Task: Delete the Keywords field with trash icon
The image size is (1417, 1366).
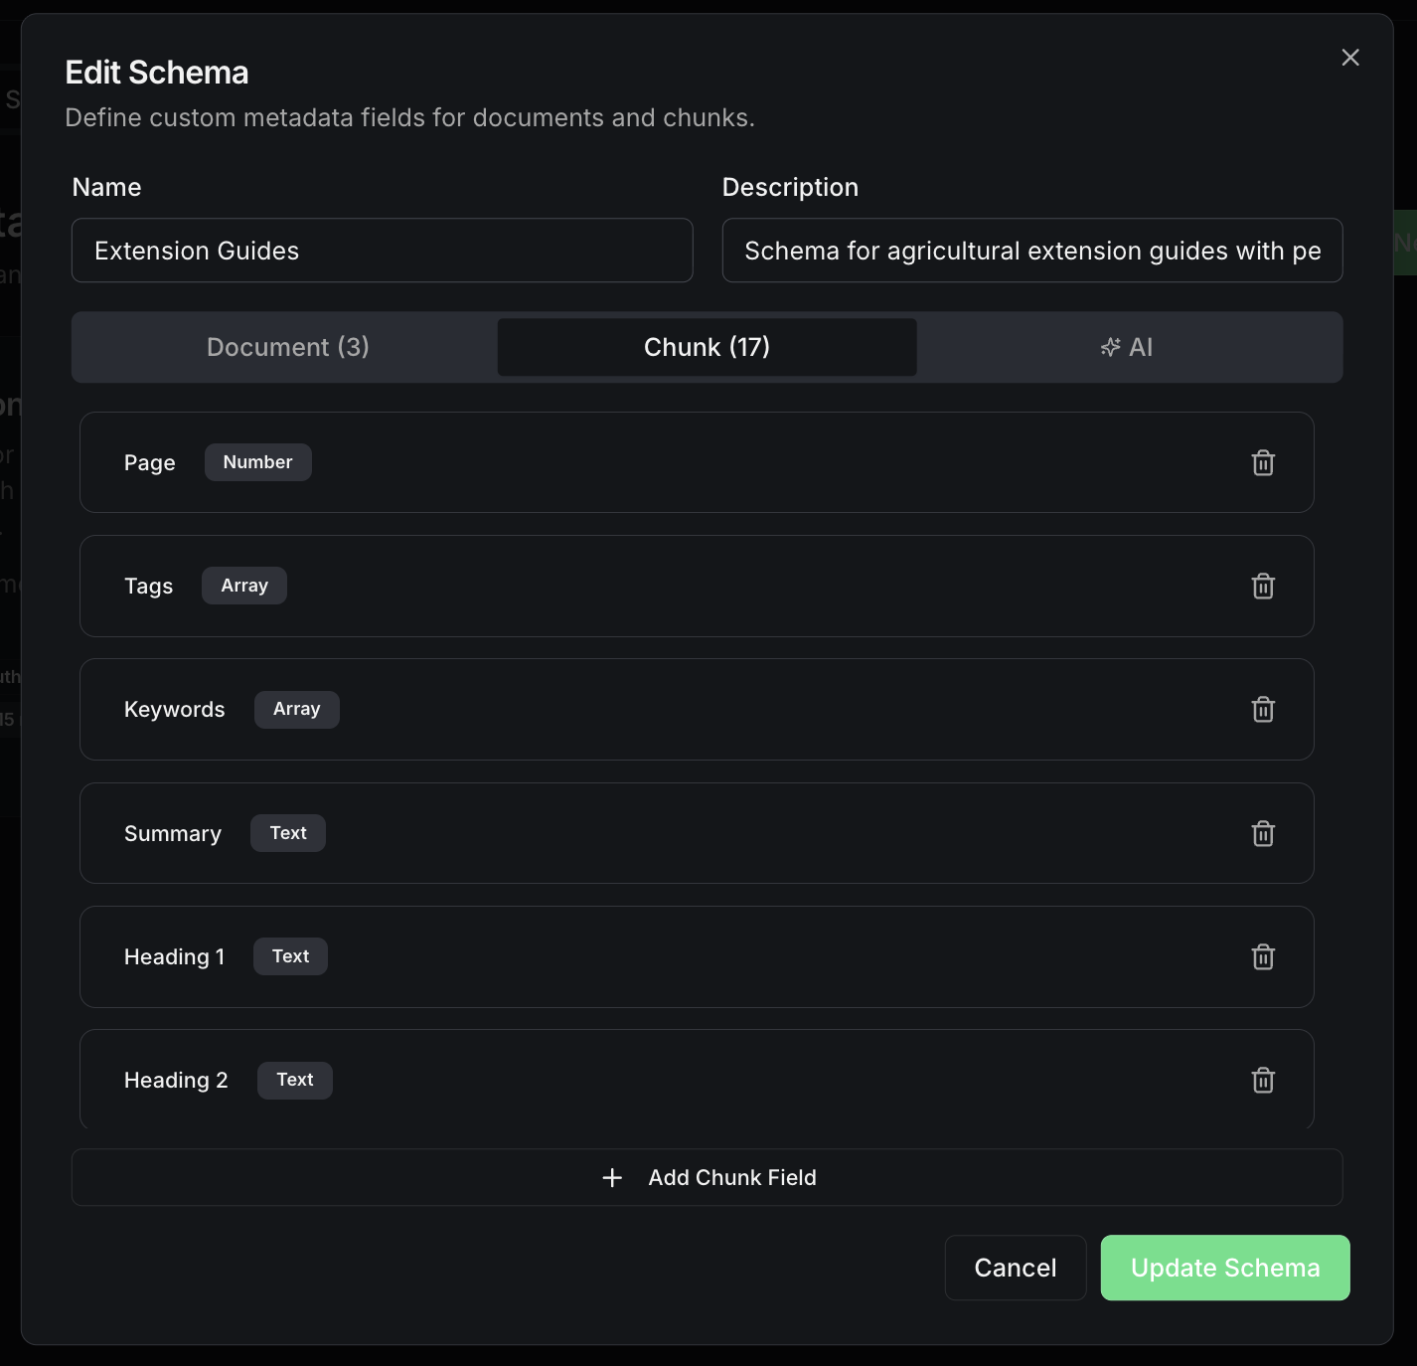Action: 1263,709
